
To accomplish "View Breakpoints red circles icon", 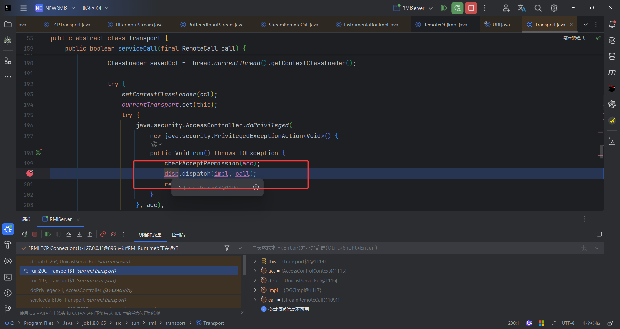I will (x=103, y=234).
